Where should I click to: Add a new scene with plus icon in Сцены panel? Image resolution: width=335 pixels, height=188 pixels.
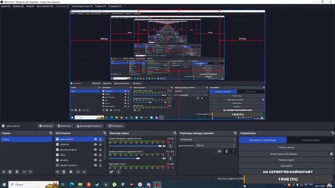4,172
